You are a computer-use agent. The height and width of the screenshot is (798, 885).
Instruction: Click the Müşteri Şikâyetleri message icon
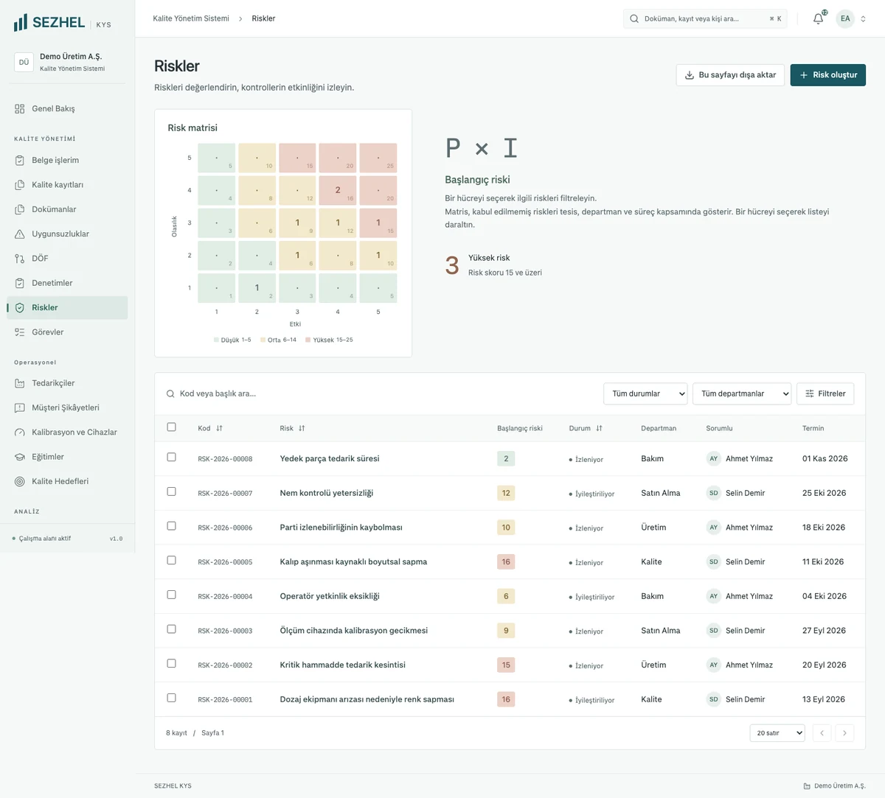(20, 408)
